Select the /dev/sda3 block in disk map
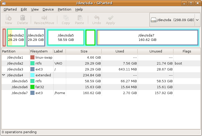202x136 pixels. 36,38
